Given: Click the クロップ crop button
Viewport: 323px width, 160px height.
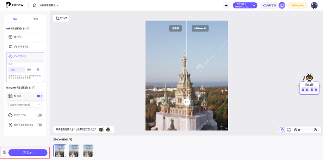Looking at the screenshot, I should pos(61,18).
